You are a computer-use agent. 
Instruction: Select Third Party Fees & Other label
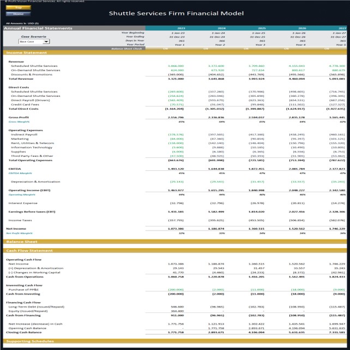tap(32, 156)
